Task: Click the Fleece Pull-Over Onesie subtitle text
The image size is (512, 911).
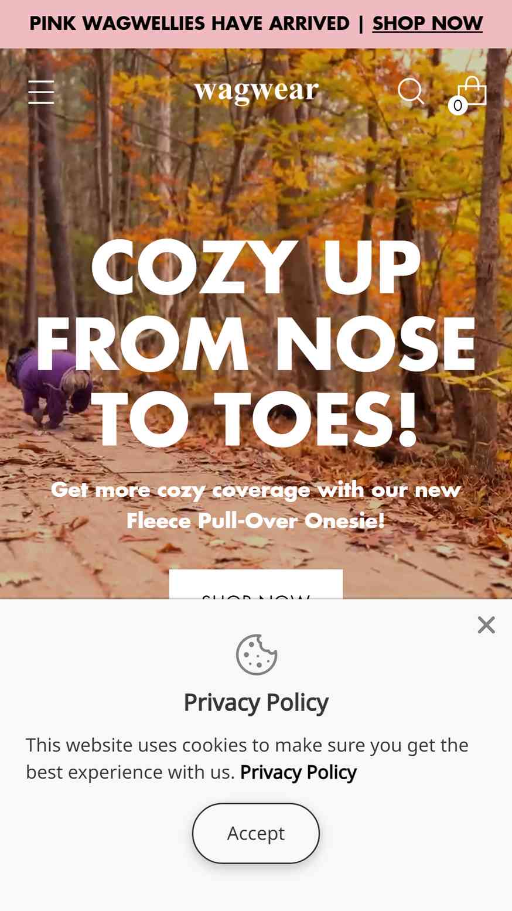Action: (256, 520)
